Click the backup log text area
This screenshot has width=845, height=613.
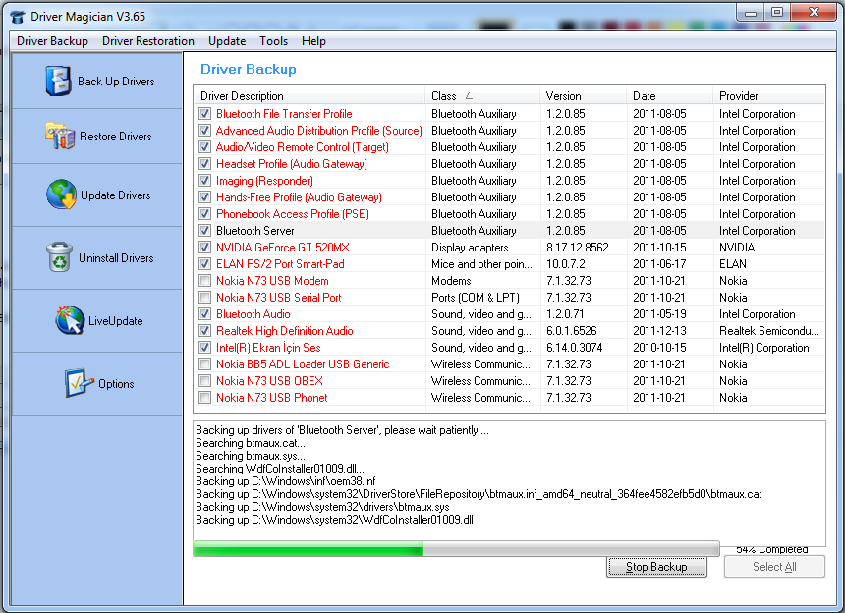pos(509,483)
